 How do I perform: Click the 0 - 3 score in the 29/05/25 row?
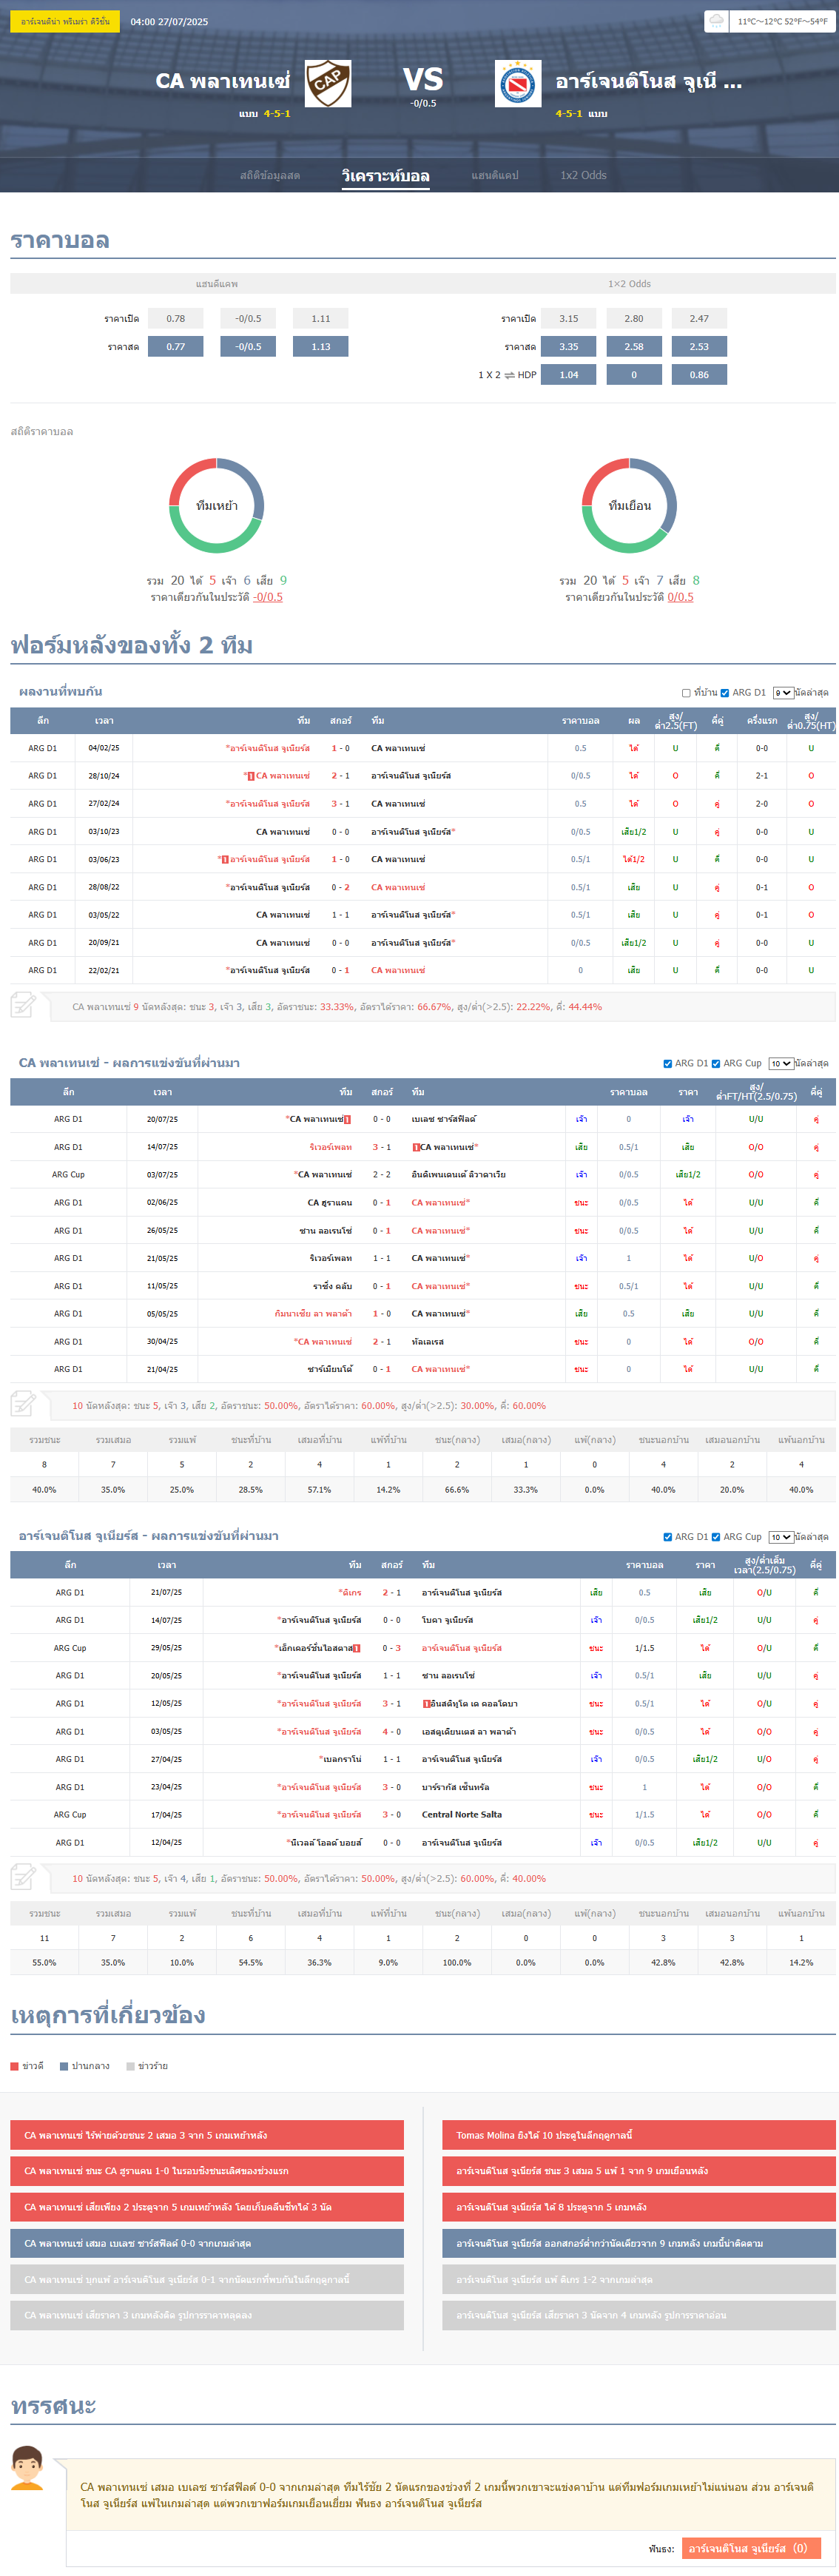[392, 1647]
